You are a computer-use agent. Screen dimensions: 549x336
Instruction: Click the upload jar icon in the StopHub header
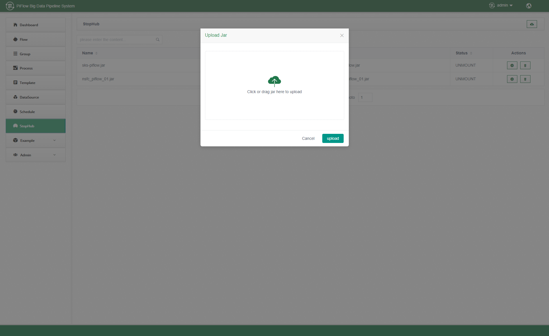(532, 24)
